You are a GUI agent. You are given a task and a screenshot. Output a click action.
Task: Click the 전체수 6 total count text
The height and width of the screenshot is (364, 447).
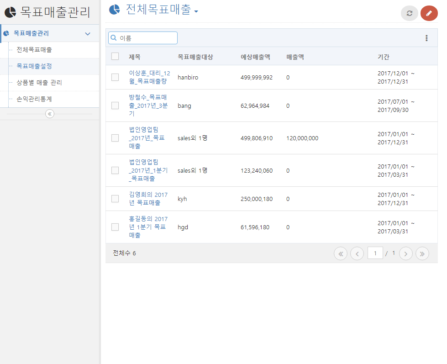[124, 253]
